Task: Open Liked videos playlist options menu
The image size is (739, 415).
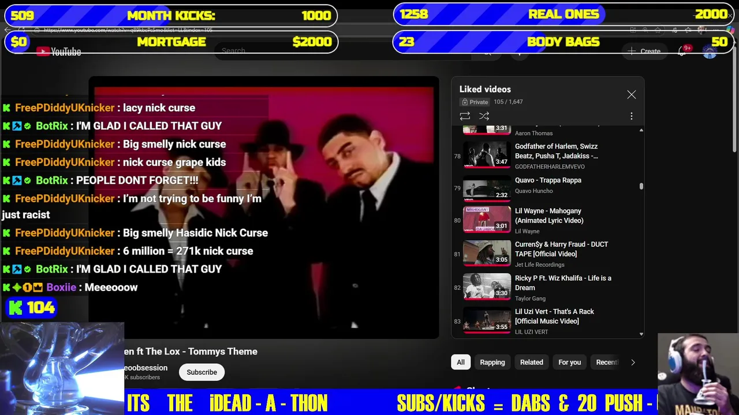Action: coord(632,116)
